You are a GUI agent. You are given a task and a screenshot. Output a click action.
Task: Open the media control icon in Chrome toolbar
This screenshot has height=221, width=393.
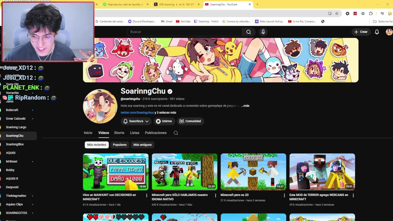pos(382,14)
